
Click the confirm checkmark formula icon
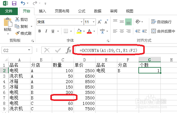point(58,50)
